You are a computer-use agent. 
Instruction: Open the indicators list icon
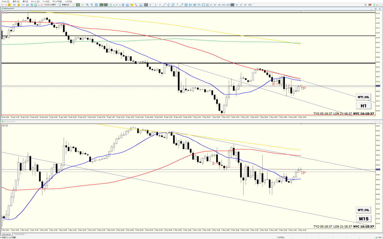110,5
